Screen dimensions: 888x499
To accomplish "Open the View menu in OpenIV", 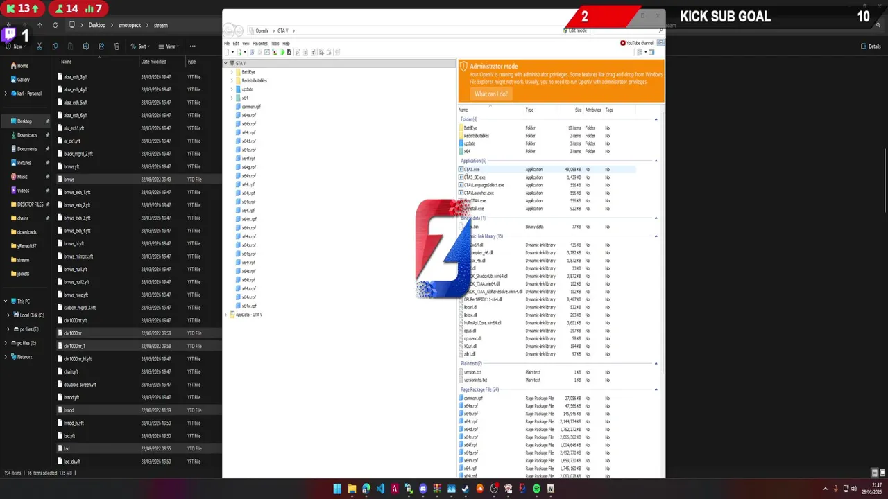I will [x=246, y=43].
